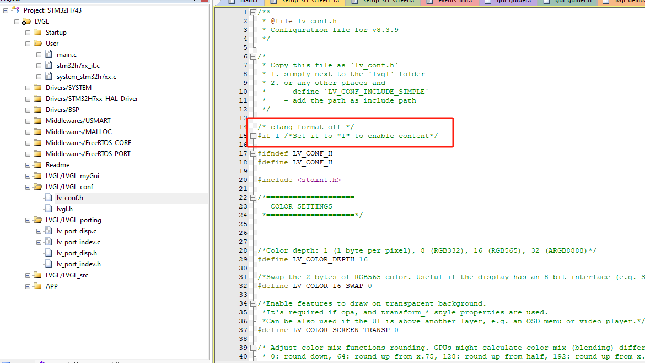This screenshot has height=363, width=645.
Task: Select lv_port_indev.h in the project tree
Action: click(x=79, y=264)
